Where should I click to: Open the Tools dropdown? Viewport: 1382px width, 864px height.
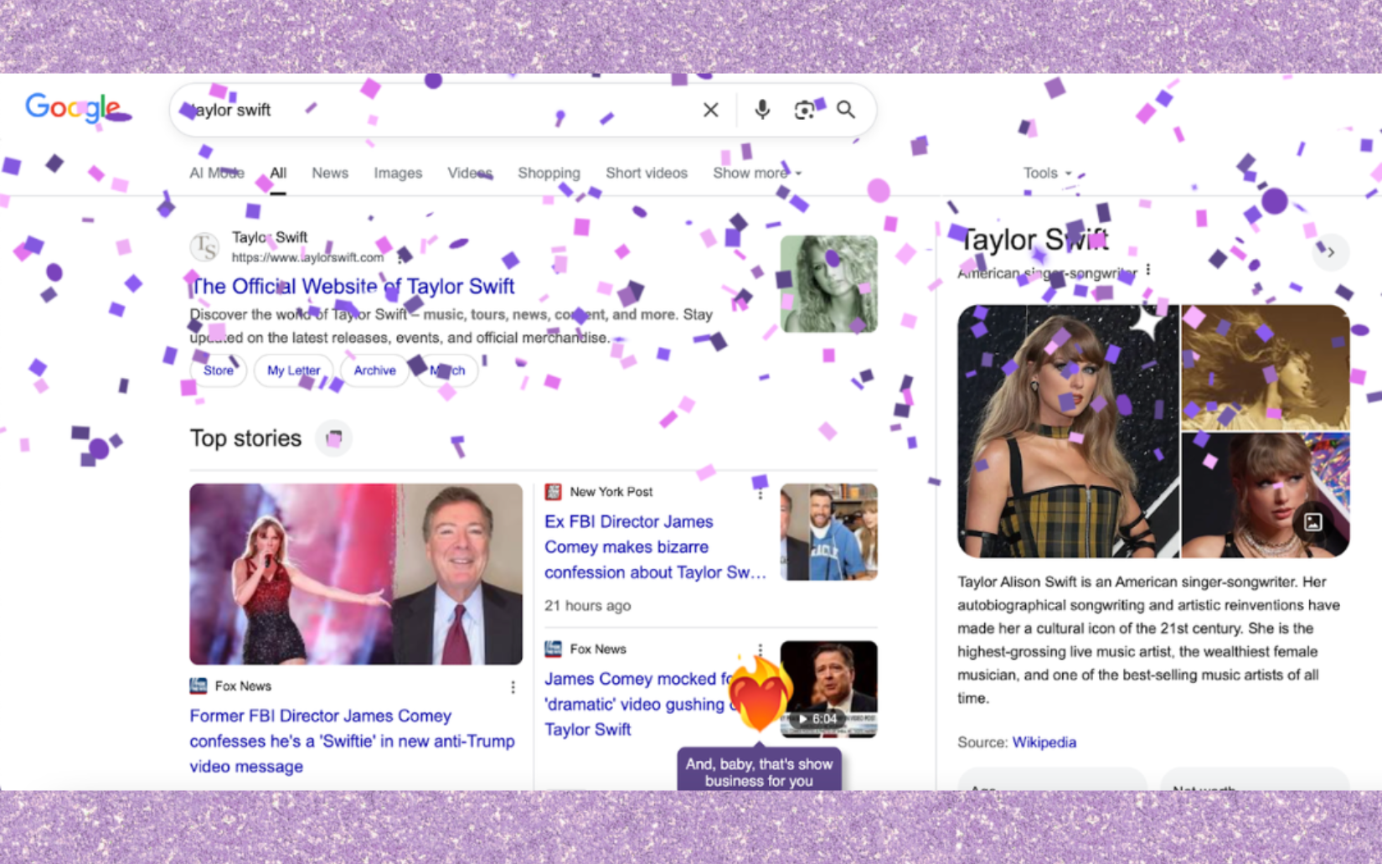pyautogui.click(x=1046, y=173)
